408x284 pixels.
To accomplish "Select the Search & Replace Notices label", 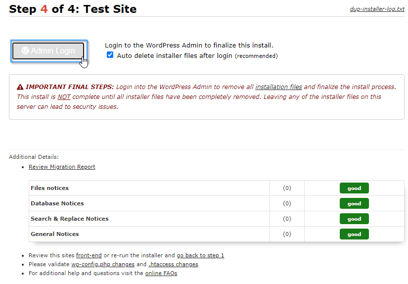I will click(x=69, y=219).
